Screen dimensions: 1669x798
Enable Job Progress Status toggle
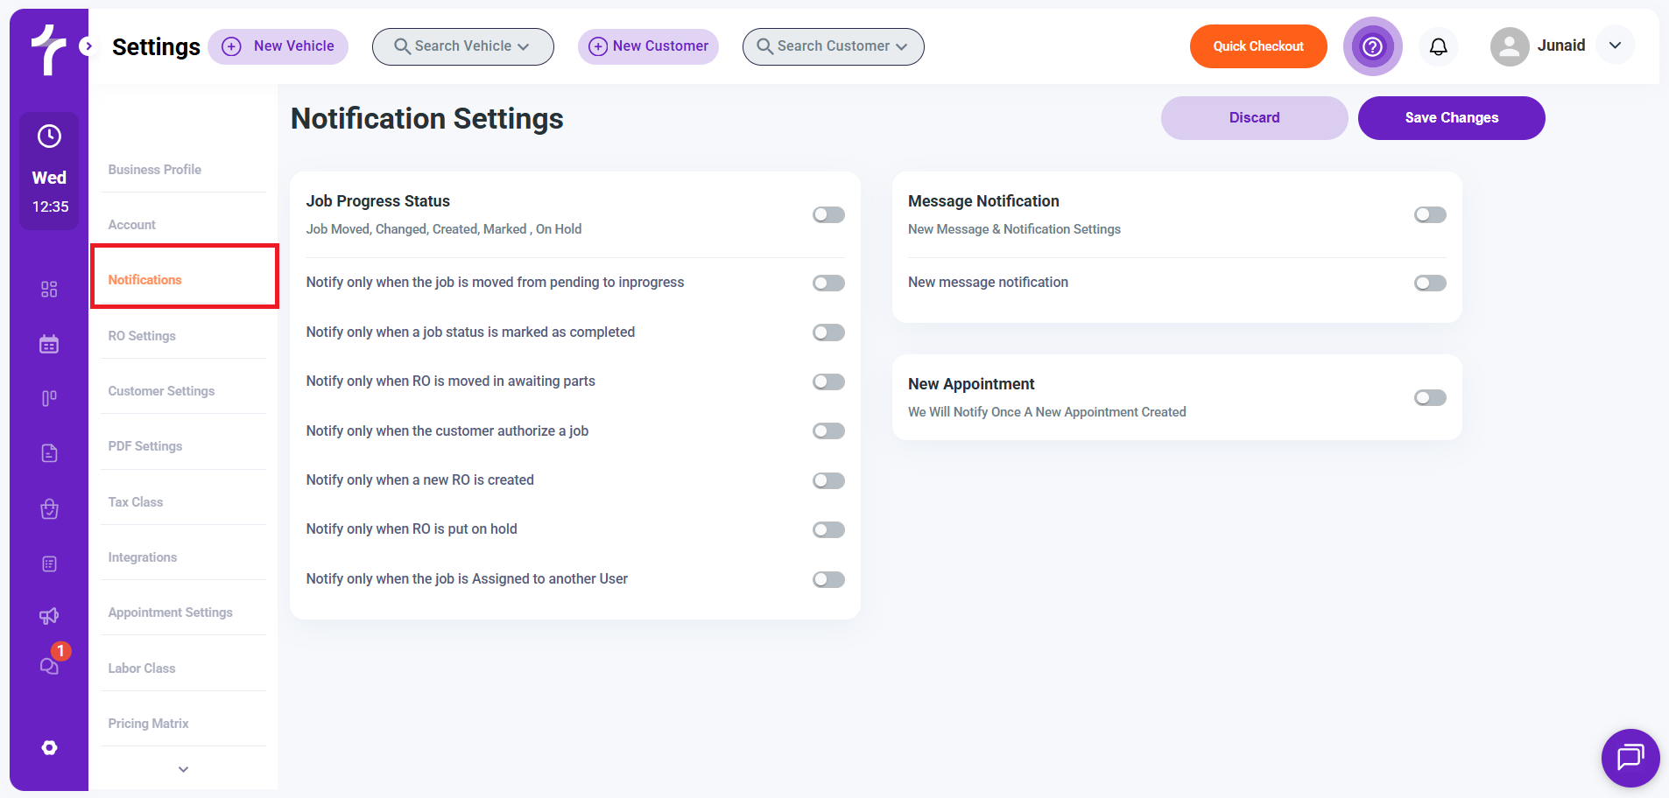click(x=827, y=215)
